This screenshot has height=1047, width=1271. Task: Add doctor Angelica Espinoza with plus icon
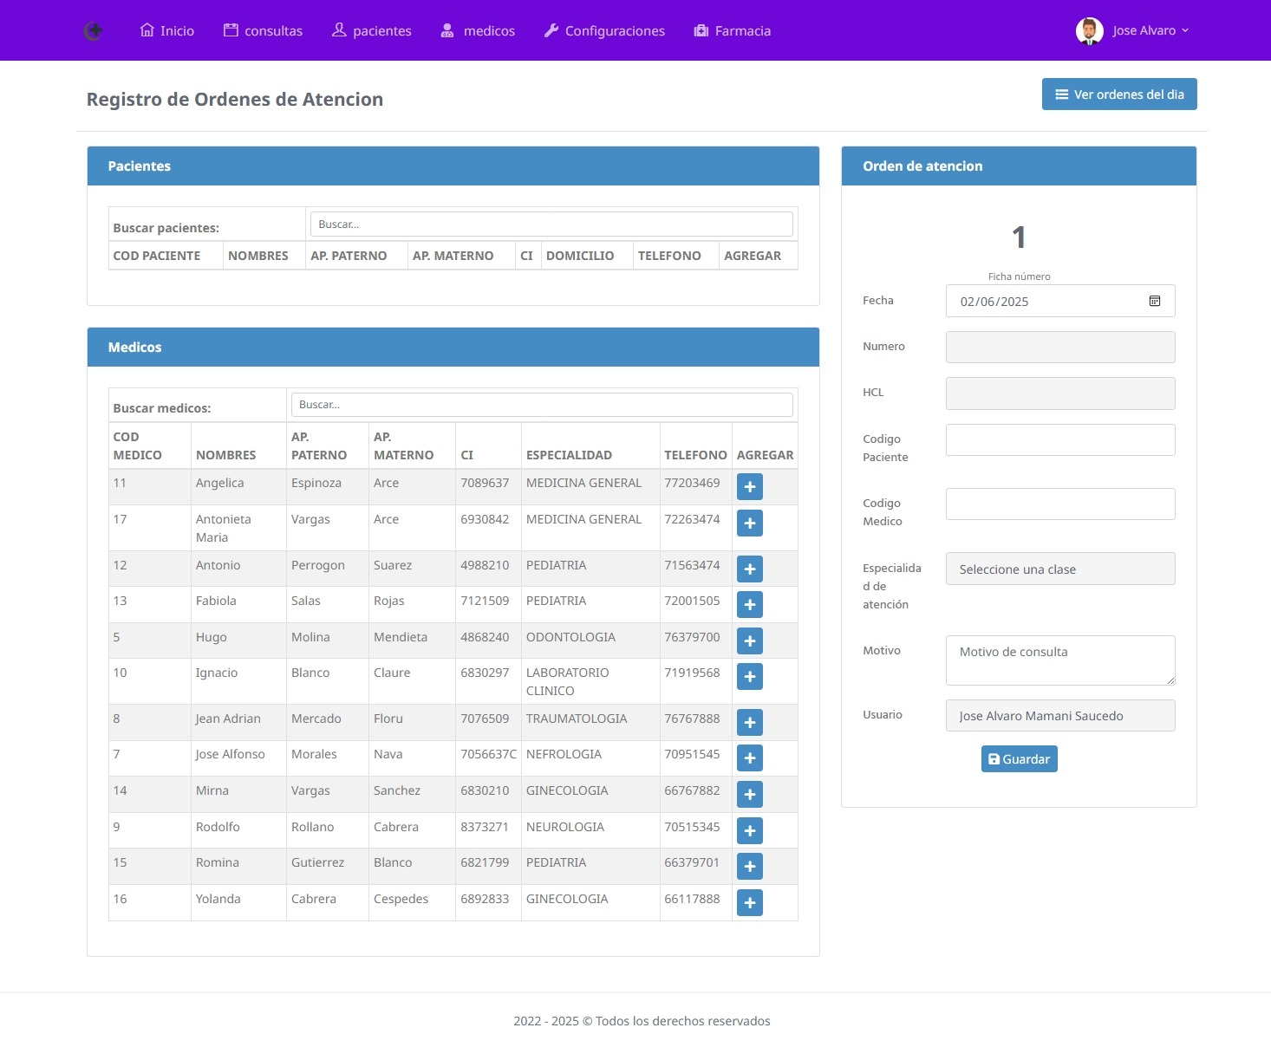click(749, 487)
